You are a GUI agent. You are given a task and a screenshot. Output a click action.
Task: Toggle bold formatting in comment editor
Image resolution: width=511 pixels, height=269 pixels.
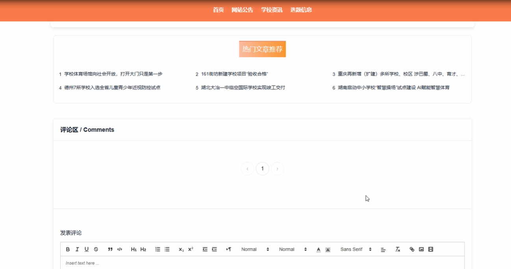[x=68, y=249]
